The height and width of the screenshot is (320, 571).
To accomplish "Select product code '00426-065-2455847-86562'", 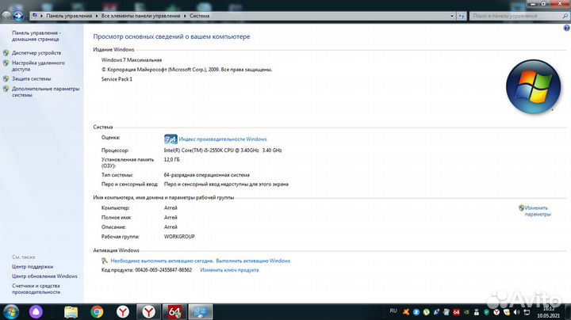I will coord(163,270).
